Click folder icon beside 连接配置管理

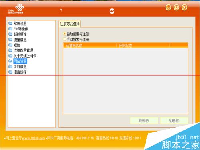(10, 50)
